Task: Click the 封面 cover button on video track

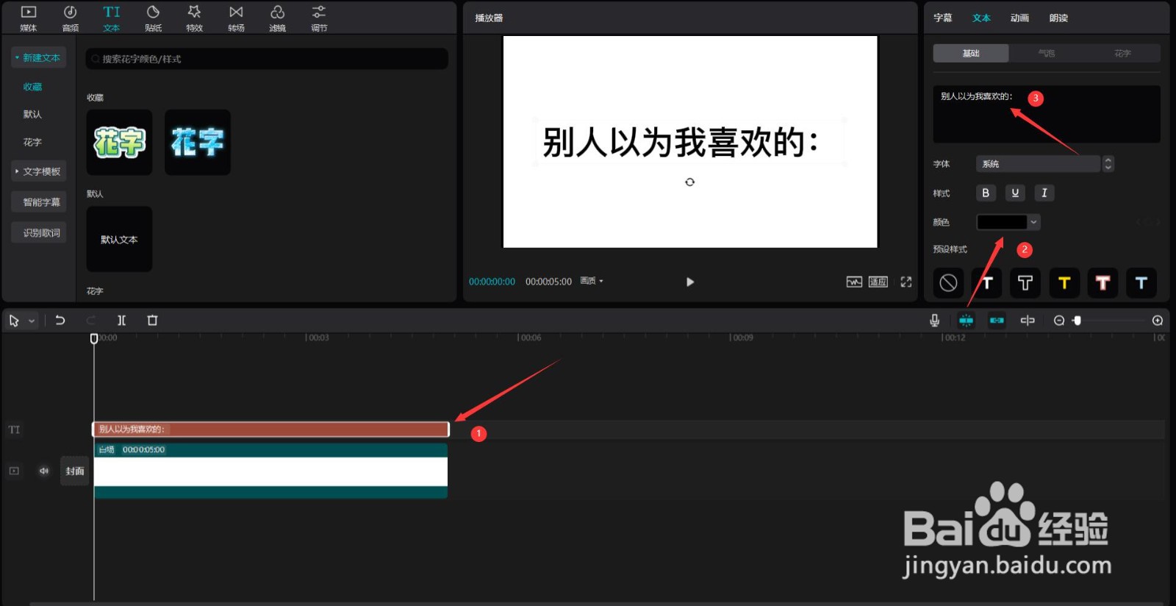Action: (x=75, y=471)
